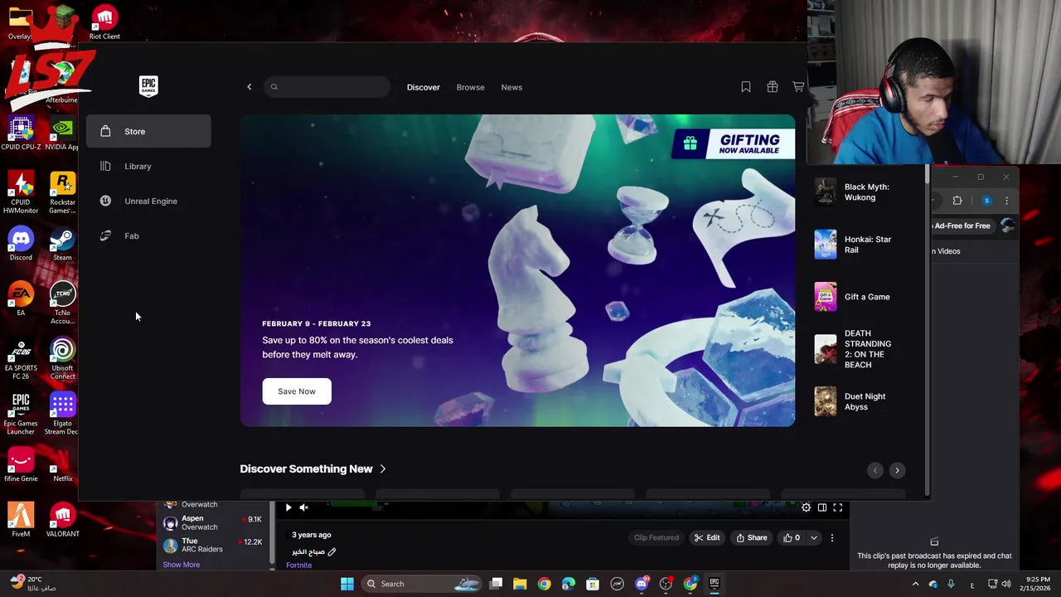Click the Edit clip button
This screenshot has width=1061, height=597.
click(x=707, y=537)
